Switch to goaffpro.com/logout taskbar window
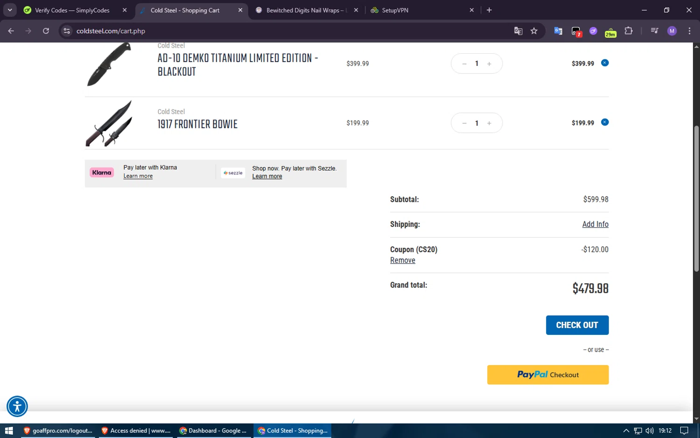This screenshot has width=700, height=438. pyautogui.click(x=57, y=431)
